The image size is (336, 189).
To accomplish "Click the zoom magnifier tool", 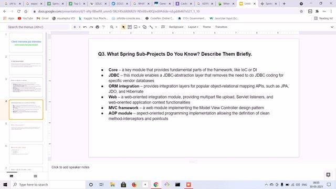I will (112, 27).
